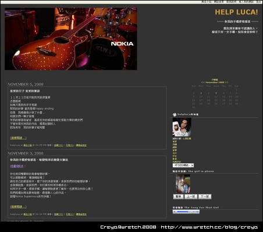263x232 pixels.
Task: Click last footer link of November 3 post
Action: pos(81,215)
